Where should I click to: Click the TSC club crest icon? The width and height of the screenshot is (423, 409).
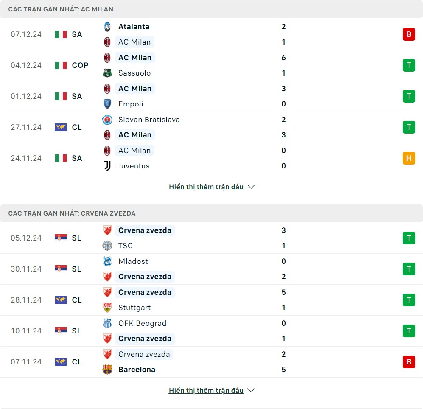coord(107,246)
